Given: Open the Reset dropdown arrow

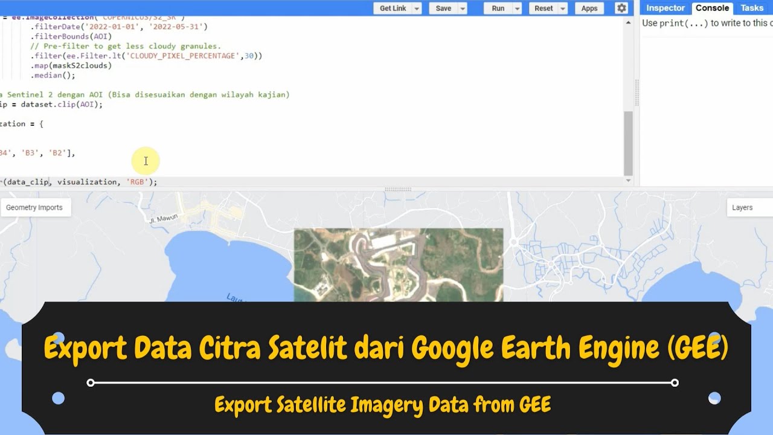Looking at the screenshot, I should (x=563, y=8).
